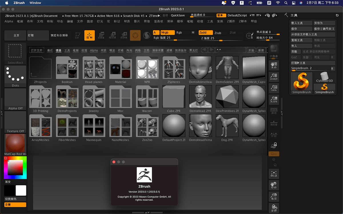This screenshot has width=343, height=214.
Task: Open the 材质 Material menu
Action: [127, 21]
